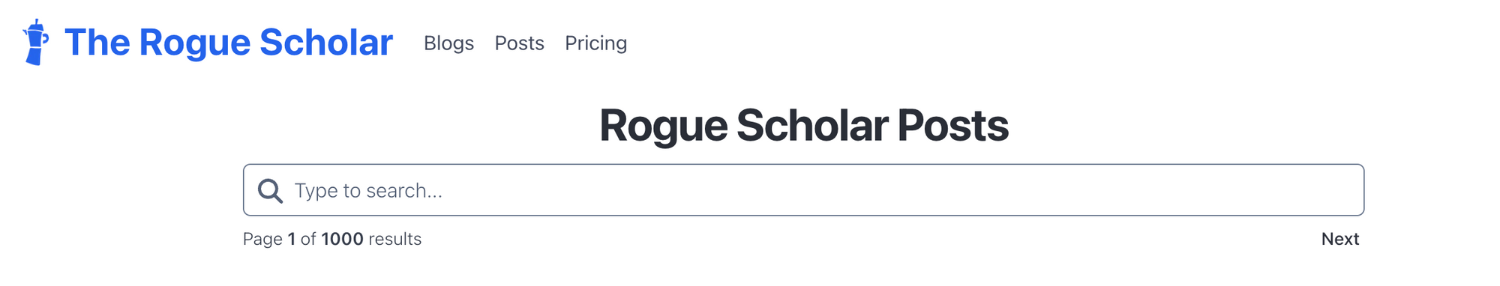Click the magnifying glass search icon
The width and height of the screenshot is (1500, 286).
pos(270,191)
